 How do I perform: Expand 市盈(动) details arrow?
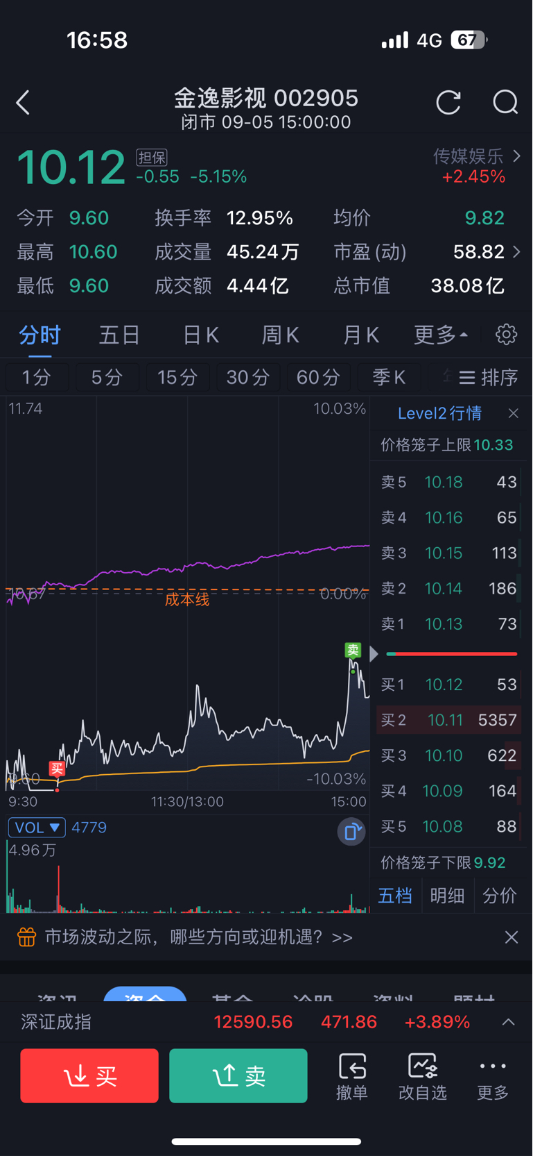pyautogui.click(x=516, y=251)
